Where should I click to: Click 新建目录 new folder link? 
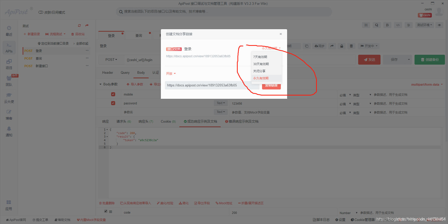click(32, 34)
